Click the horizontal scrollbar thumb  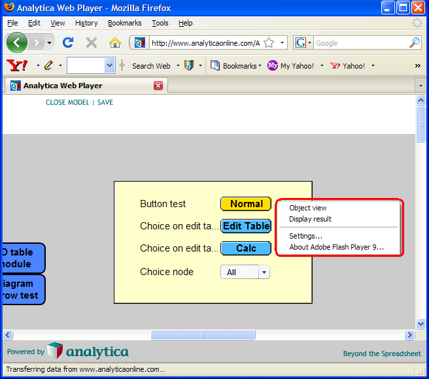[x=203, y=335]
